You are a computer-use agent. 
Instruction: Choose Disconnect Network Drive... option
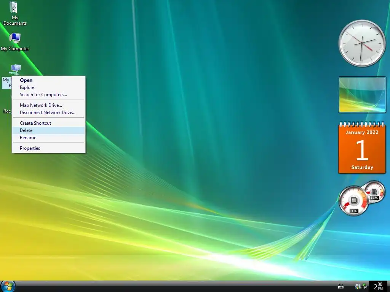click(x=48, y=113)
